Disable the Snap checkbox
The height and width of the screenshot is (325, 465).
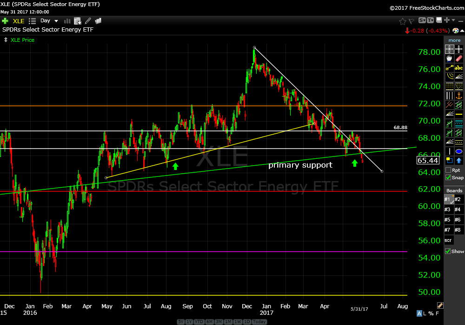(x=448, y=177)
